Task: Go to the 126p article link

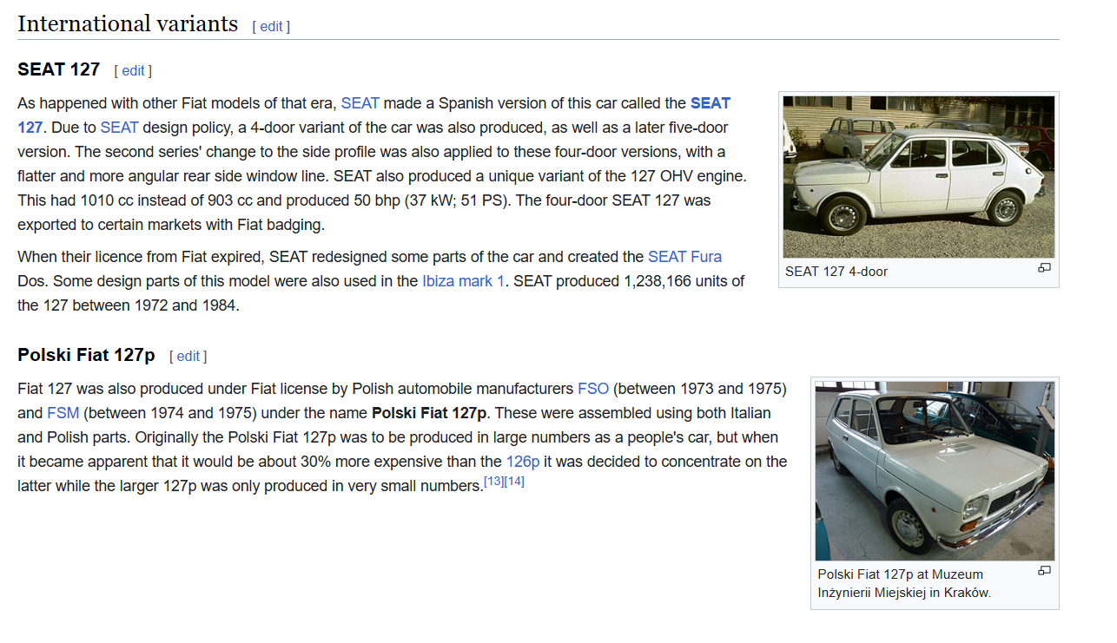Action: point(524,462)
